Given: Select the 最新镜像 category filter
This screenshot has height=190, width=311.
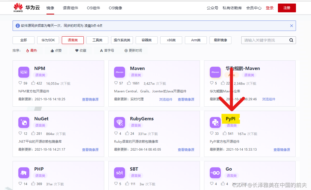Looking at the screenshot, I should tap(220, 40).
